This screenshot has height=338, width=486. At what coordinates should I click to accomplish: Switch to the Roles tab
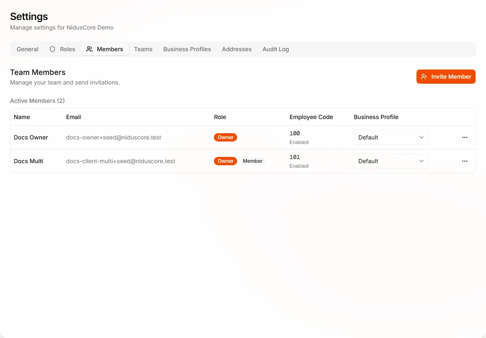click(62, 49)
